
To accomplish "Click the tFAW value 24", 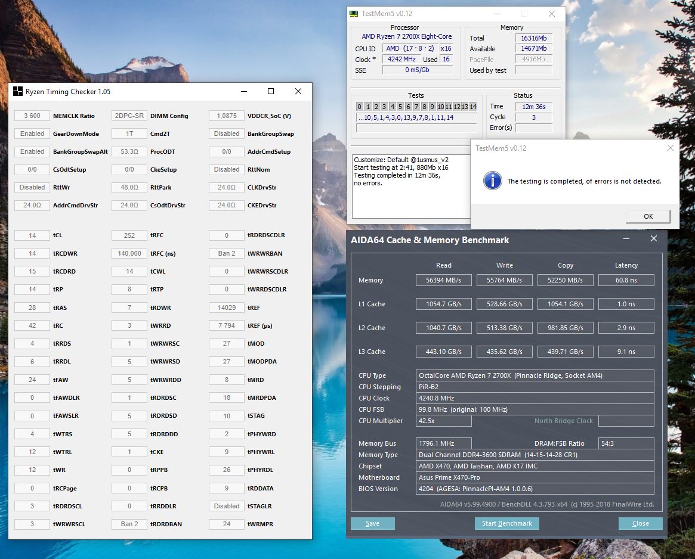I will 32,380.
